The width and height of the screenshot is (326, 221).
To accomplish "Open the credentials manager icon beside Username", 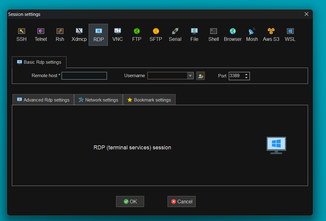I will click(200, 76).
